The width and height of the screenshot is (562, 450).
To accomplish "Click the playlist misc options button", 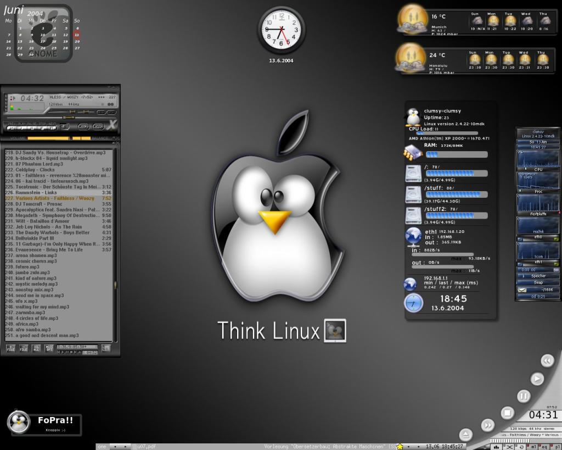I will point(49,348).
